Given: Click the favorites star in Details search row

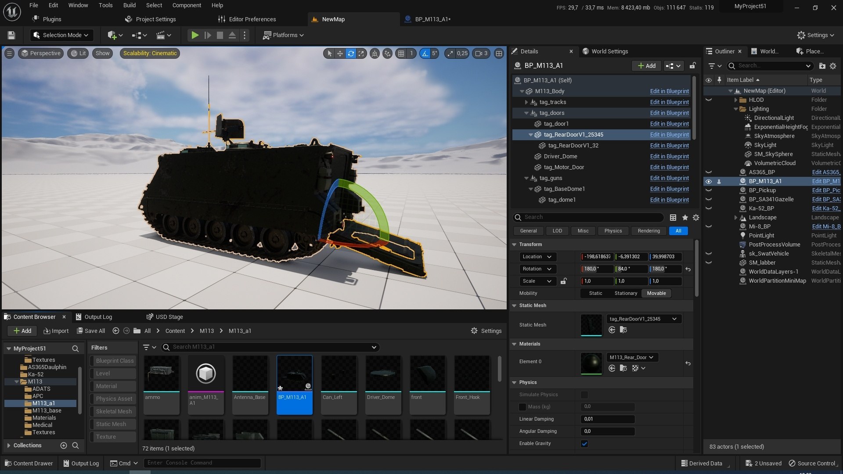Looking at the screenshot, I should tap(685, 218).
